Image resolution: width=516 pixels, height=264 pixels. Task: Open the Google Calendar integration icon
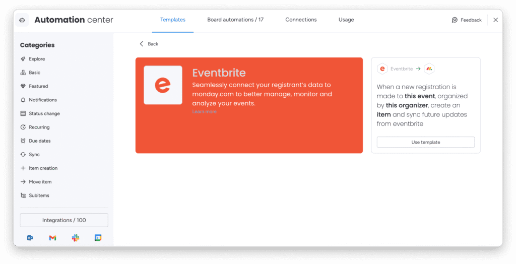pyautogui.click(x=98, y=238)
